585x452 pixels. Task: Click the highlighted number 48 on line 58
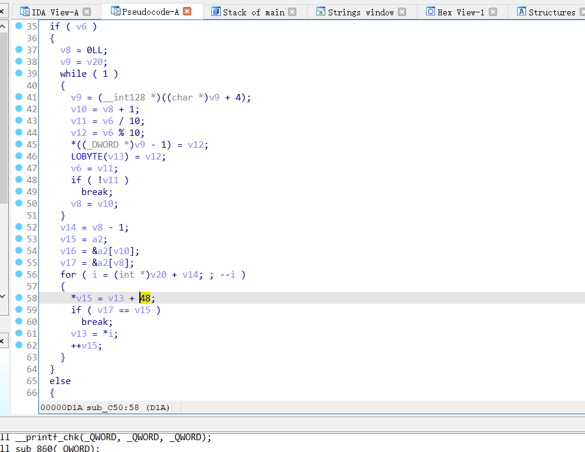click(x=146, y=298)
